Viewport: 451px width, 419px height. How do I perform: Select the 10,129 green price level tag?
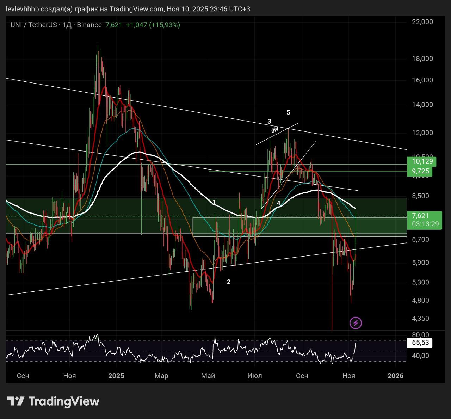pos(422,162)
